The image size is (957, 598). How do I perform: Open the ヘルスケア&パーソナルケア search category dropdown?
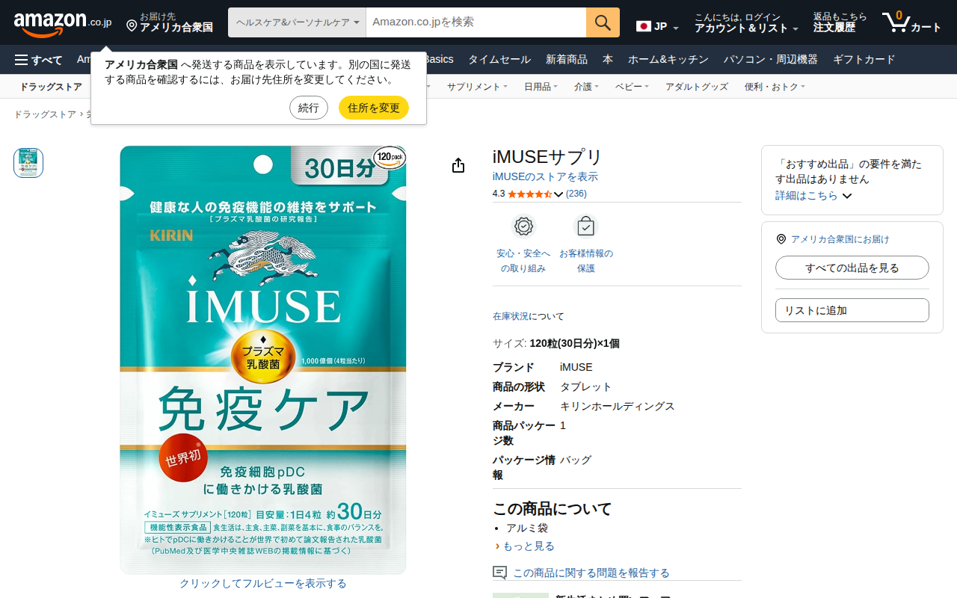pos(297,22)
